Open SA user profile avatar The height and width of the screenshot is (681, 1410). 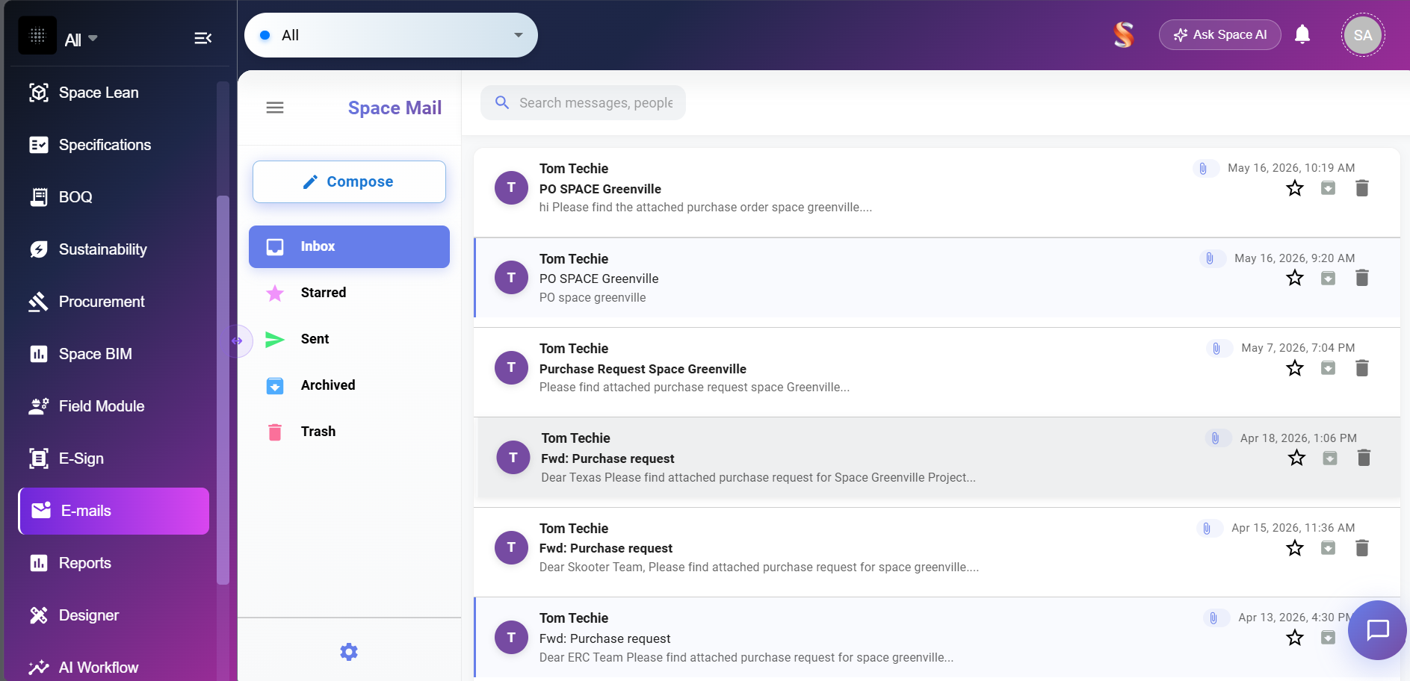pos(1363,35)
